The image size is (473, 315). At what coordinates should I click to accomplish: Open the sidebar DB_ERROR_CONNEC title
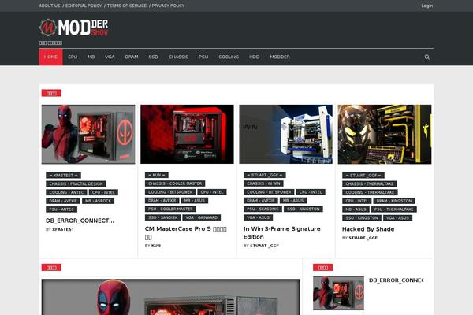396,280
